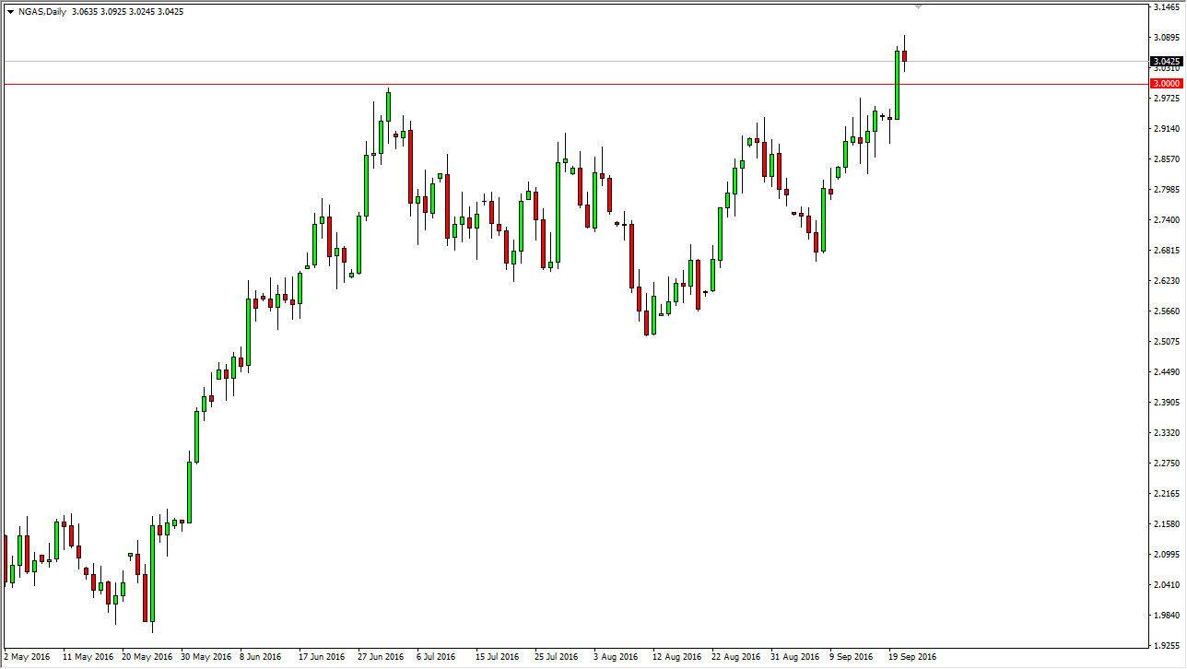Click the 2.7400 price axis label
This screenshot has height=669, width=1187.
point(1166,219)
